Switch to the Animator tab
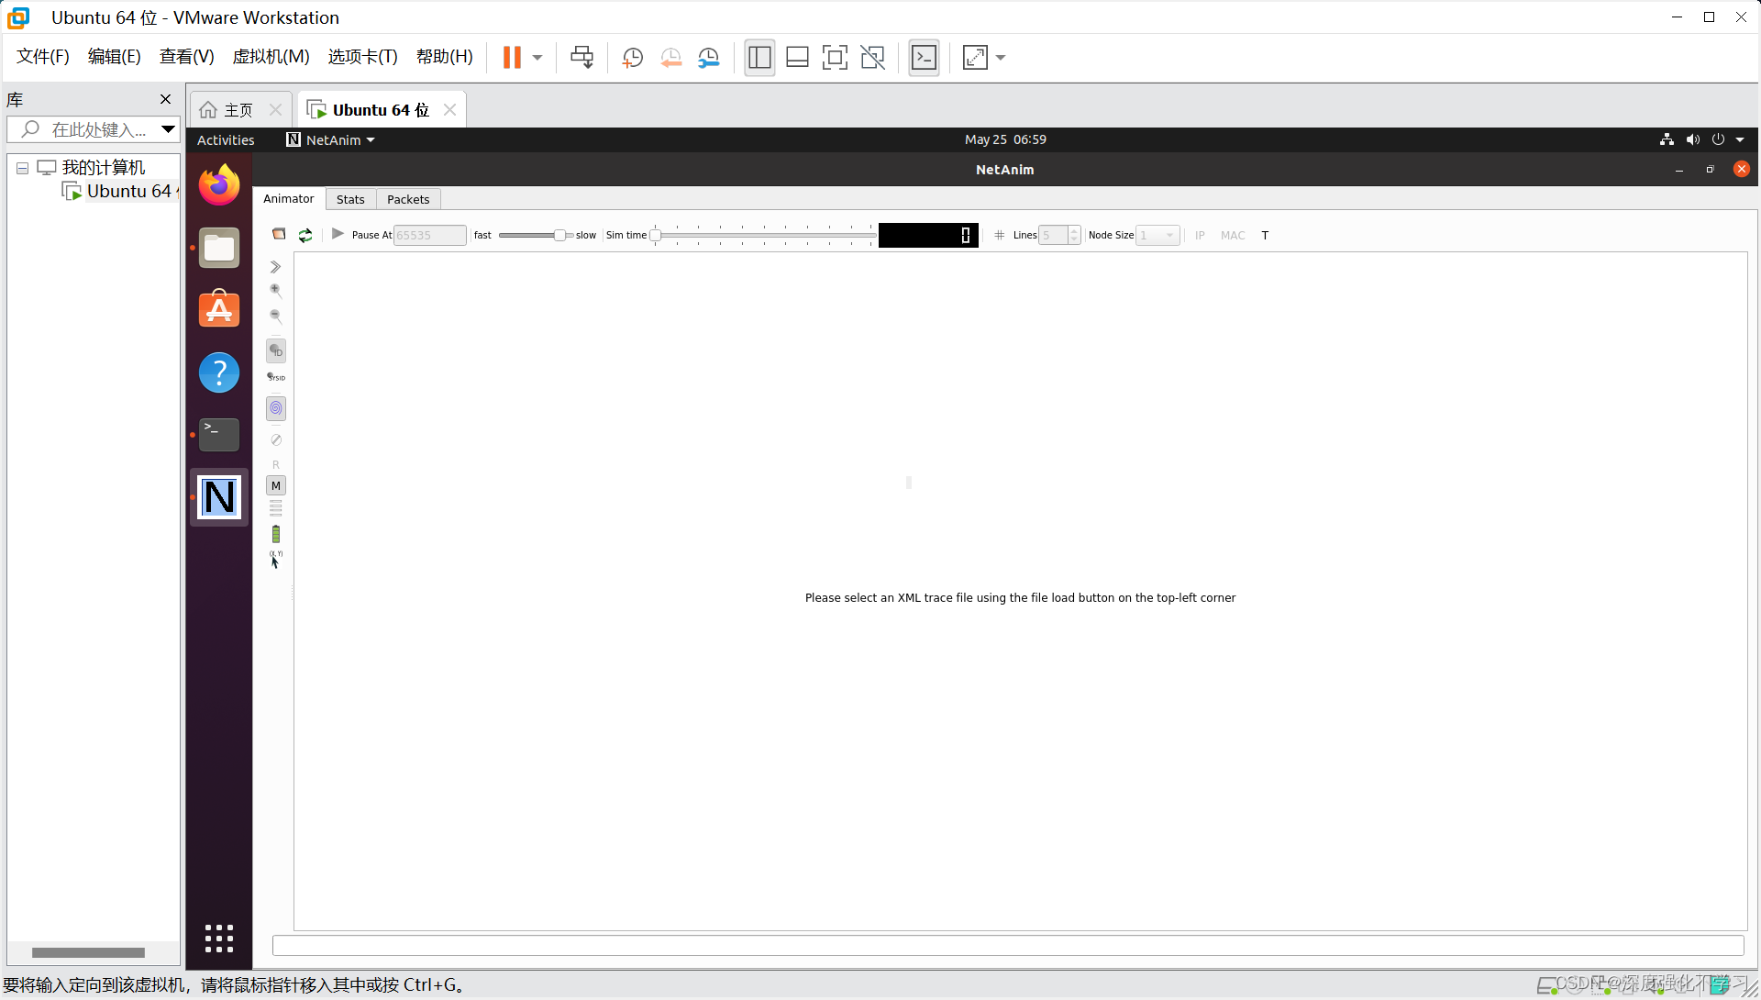 click(x=289, y=199)
